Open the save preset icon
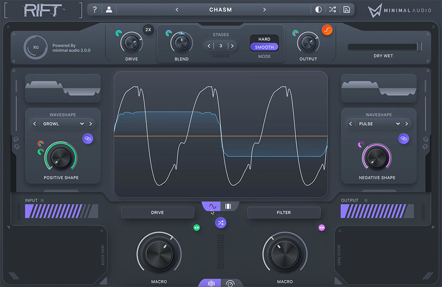This screenshot has height=287, width=442. [x=347, y=9]
